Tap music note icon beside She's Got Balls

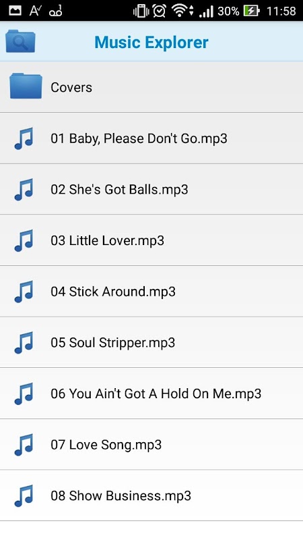point(24,190)
